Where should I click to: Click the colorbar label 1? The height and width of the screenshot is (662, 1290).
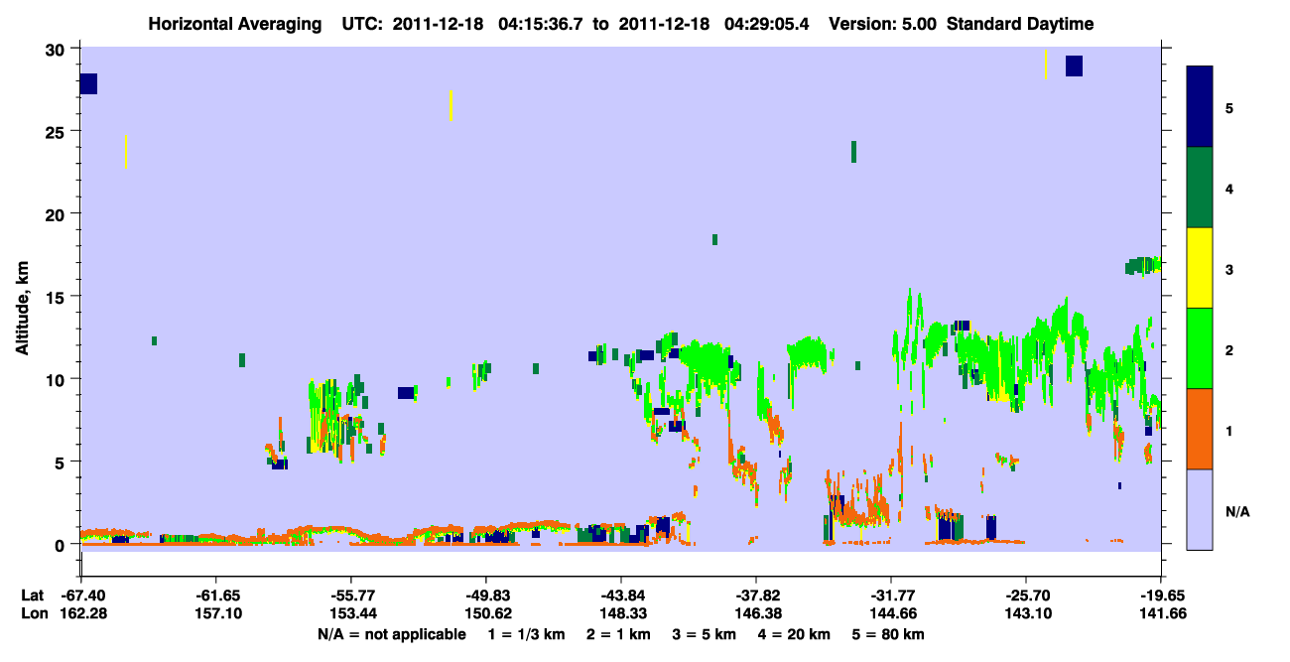tap(1229, 430)
